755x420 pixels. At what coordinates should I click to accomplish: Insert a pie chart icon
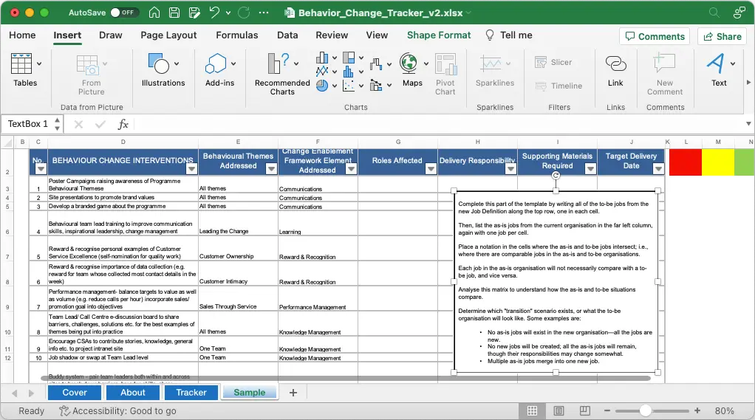(322, 86)
